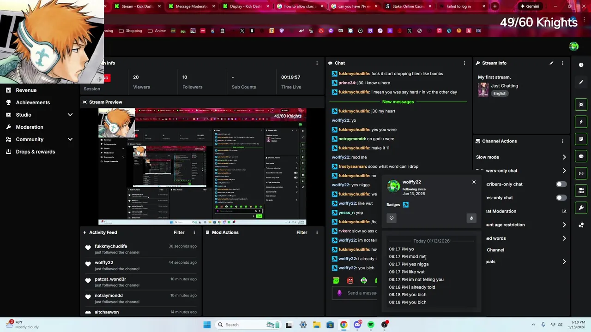The image size is (591, 332).
Task: Toggle Stream Preview panel icon in right rail
Action: pos(581,105)
